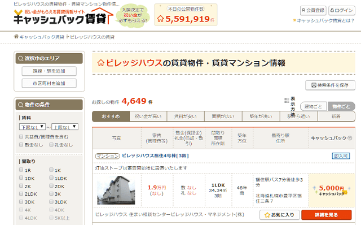The height and width of the screenshot is (225, 361).
Task: Sort by 祝い金が高い tab
Action: [x=148, y=116]
